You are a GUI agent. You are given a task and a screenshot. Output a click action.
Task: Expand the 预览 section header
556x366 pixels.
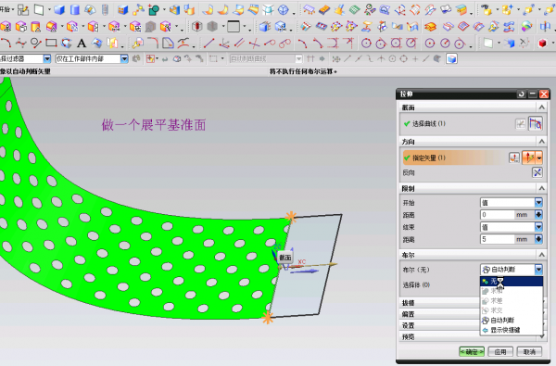tap(439, 337)
